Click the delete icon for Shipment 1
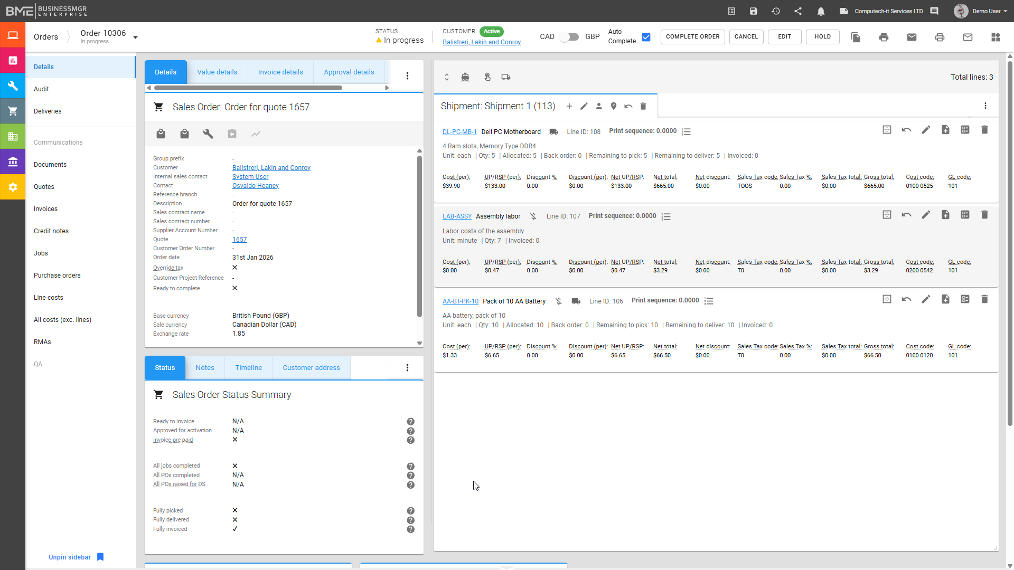The width and height of the screenshot is (1014, 570). 643,106
